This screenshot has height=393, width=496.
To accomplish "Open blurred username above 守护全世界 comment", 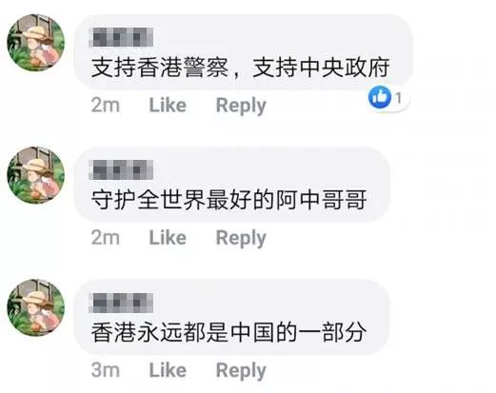I will [x=122, y=170].
